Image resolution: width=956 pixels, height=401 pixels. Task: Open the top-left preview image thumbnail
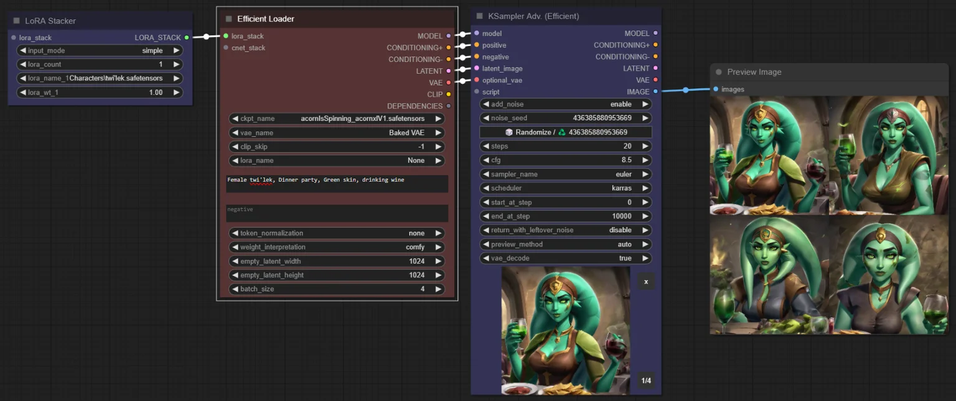point(770,155)
